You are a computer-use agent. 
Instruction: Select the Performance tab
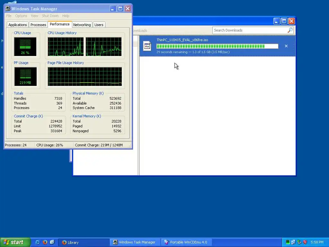(x=59, y=24)
